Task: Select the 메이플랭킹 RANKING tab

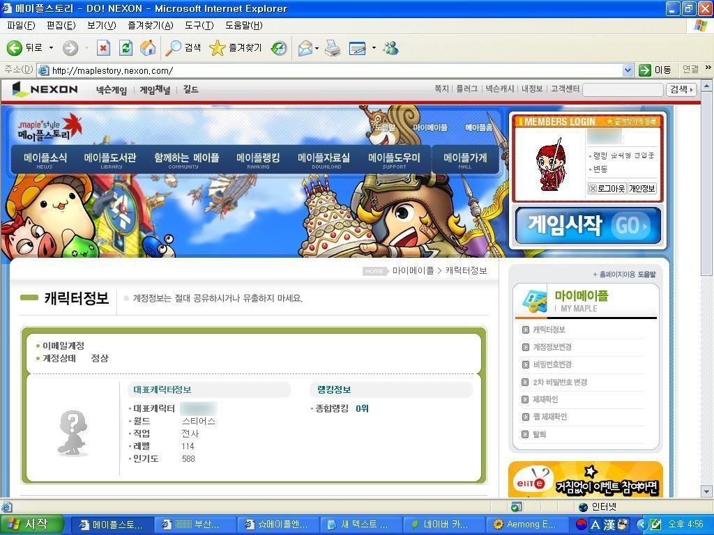Action: tap(258, 160)
